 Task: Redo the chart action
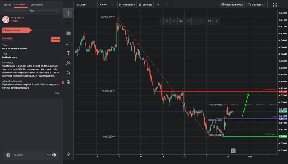point(166,5)
